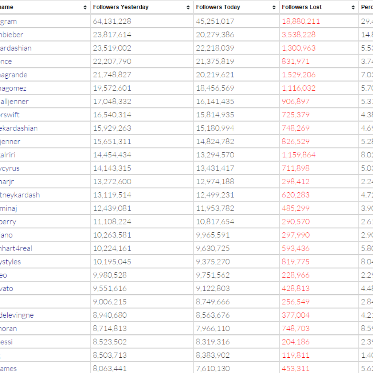Click the 'nhart4real' username link
The width and height of the screenshot is (373, 373).
[x=16, y=248]
